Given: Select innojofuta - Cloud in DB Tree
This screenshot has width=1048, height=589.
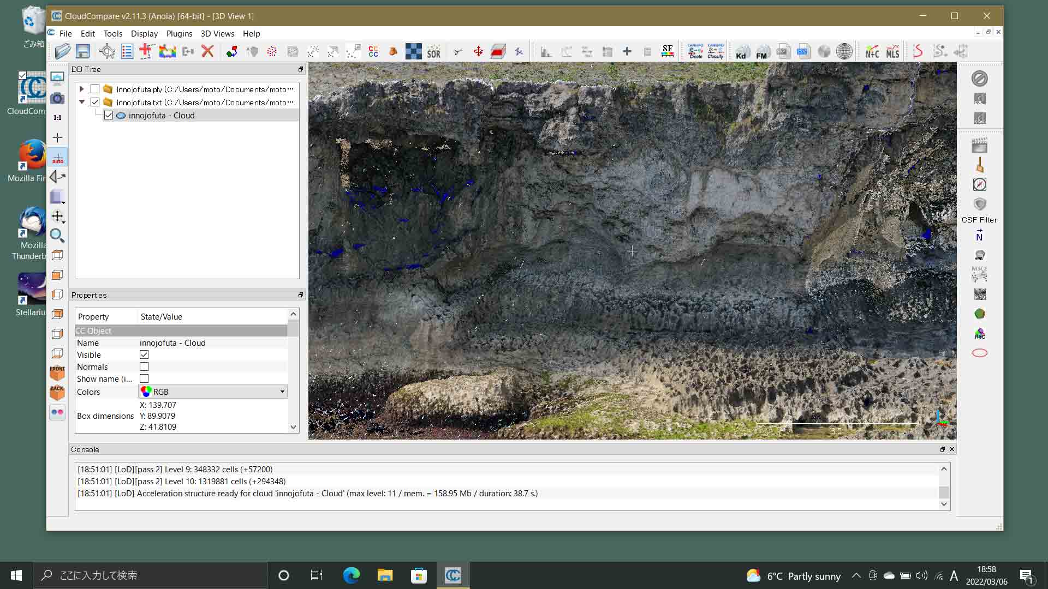Looking at the screenshot, I should coord(161,115).
